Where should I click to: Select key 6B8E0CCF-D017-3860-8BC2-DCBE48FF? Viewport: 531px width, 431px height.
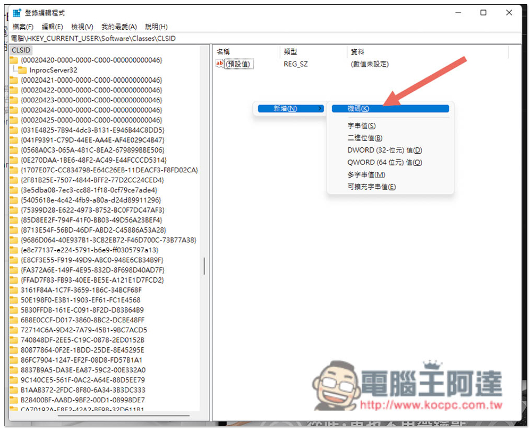83,320
